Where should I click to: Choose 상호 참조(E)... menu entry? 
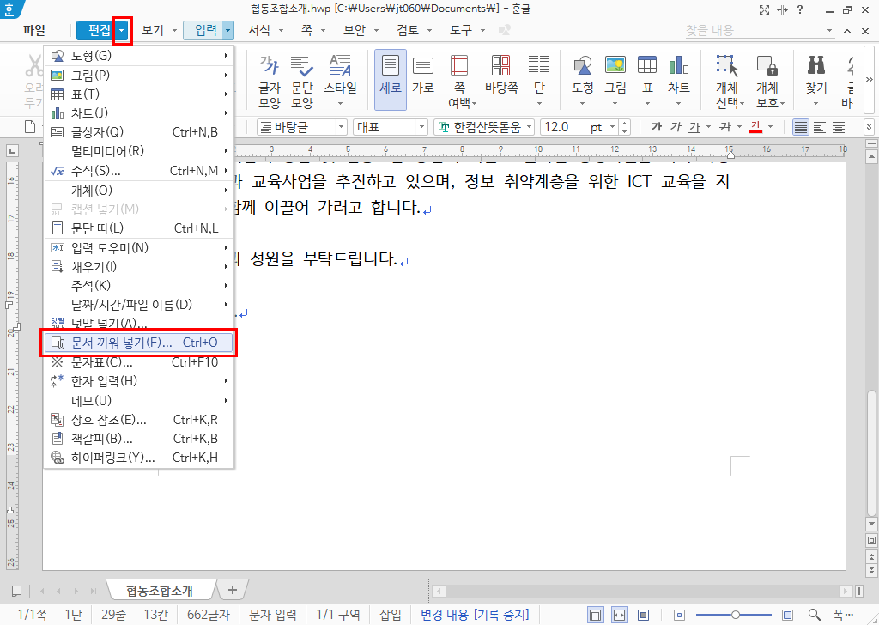pos(138,420)
